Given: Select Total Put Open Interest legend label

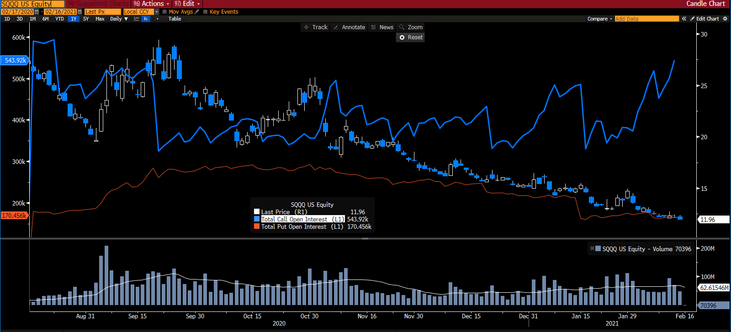Looking at the screenshot, I should tap(302, 227).
